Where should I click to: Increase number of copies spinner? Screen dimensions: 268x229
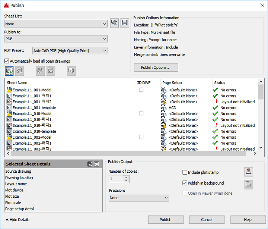point(126,178)
